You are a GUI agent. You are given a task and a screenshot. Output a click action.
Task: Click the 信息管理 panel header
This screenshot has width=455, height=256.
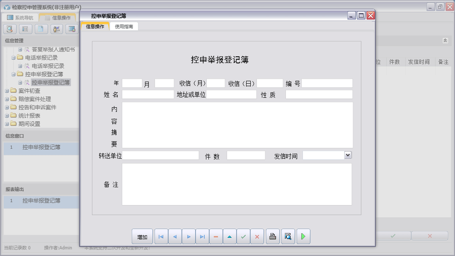point(41,41)
